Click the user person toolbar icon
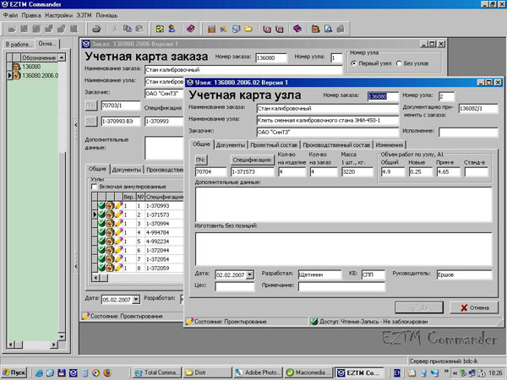Viewport: 507px width, 380px height. click(x=172, y=29)
